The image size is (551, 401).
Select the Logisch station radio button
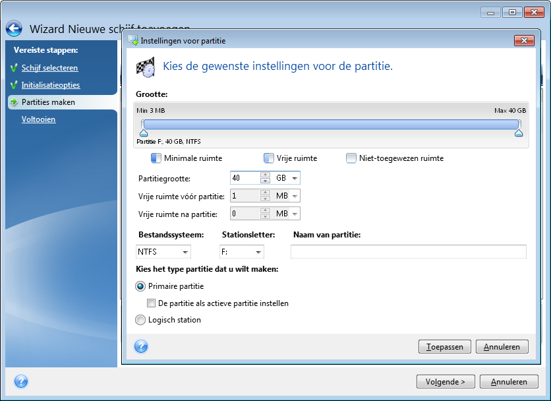[x=140, y=320]
